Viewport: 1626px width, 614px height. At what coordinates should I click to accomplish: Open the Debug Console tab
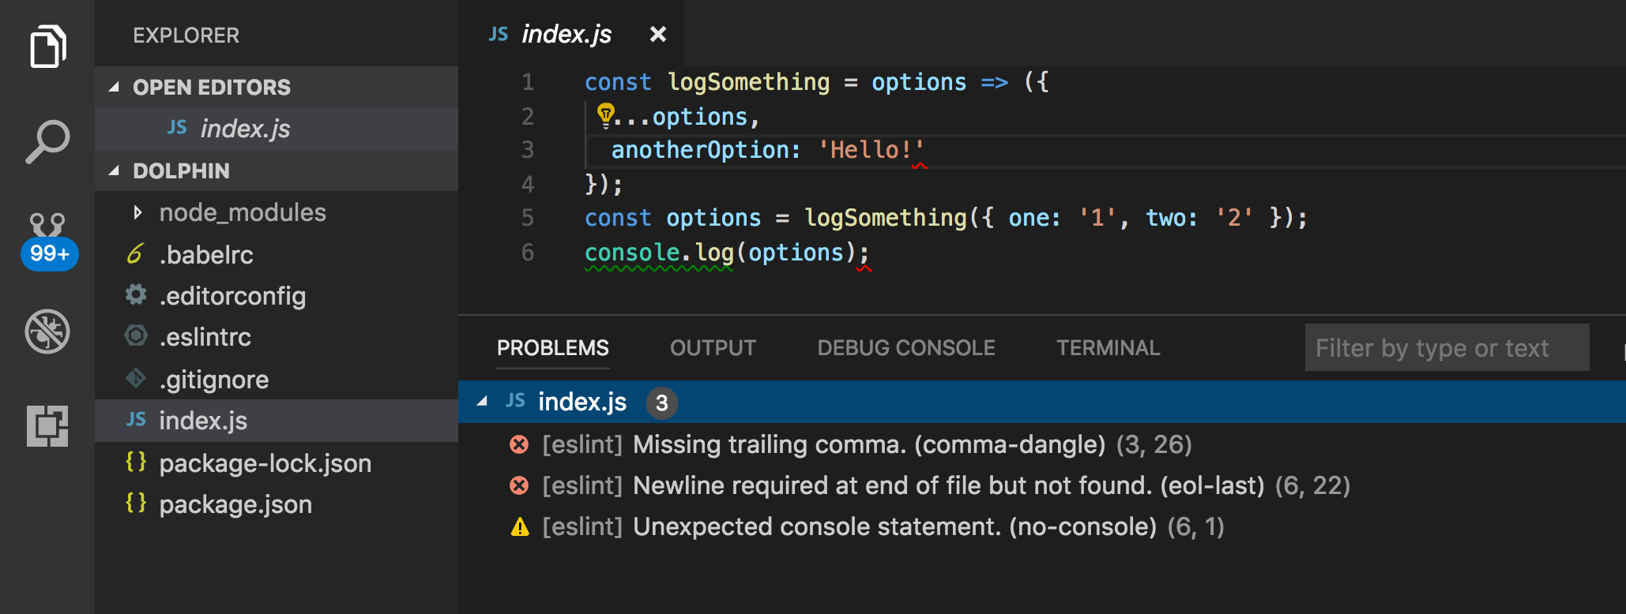click(x=905, y=348)
